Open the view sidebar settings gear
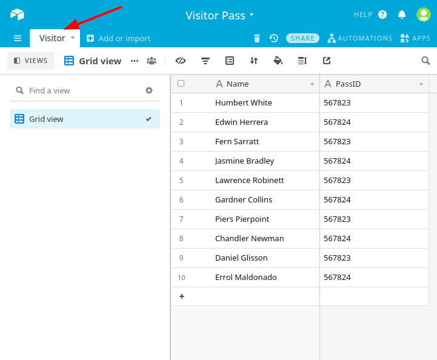437x360 pixels. click(x=149, y=90)
